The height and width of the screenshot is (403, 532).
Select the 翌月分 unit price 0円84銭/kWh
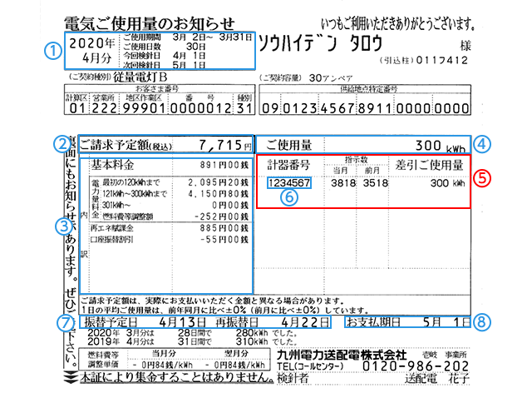235,366
